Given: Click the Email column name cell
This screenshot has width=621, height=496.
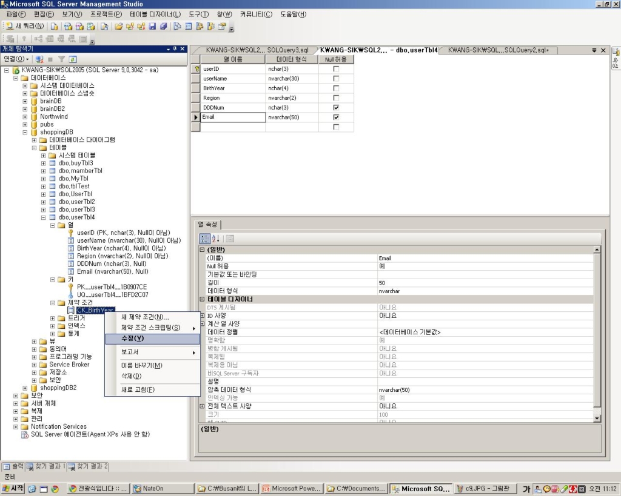Looking at the screenshot, I should coord(233,117).
